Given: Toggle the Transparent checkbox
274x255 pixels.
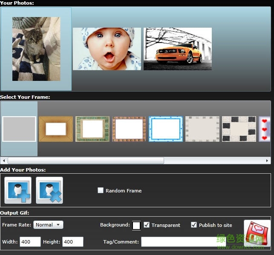Looking at the screenshot, I should click(147, 225).
